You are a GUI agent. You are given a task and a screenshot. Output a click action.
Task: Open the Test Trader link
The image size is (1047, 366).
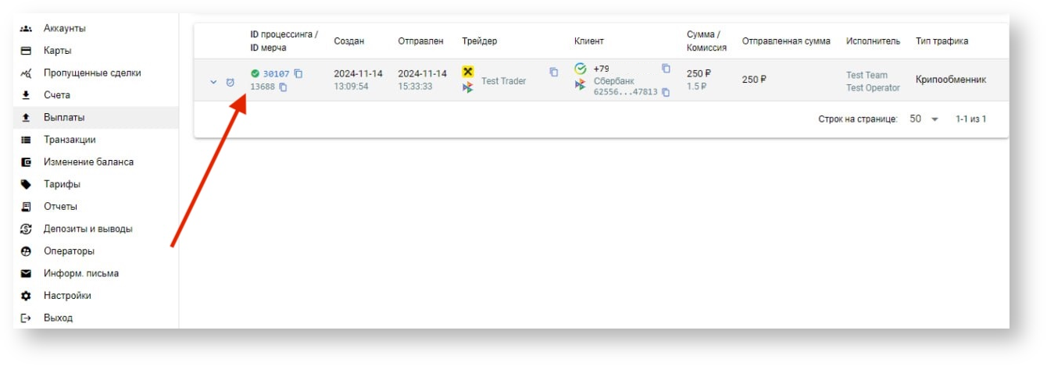(x=504, y=80)
